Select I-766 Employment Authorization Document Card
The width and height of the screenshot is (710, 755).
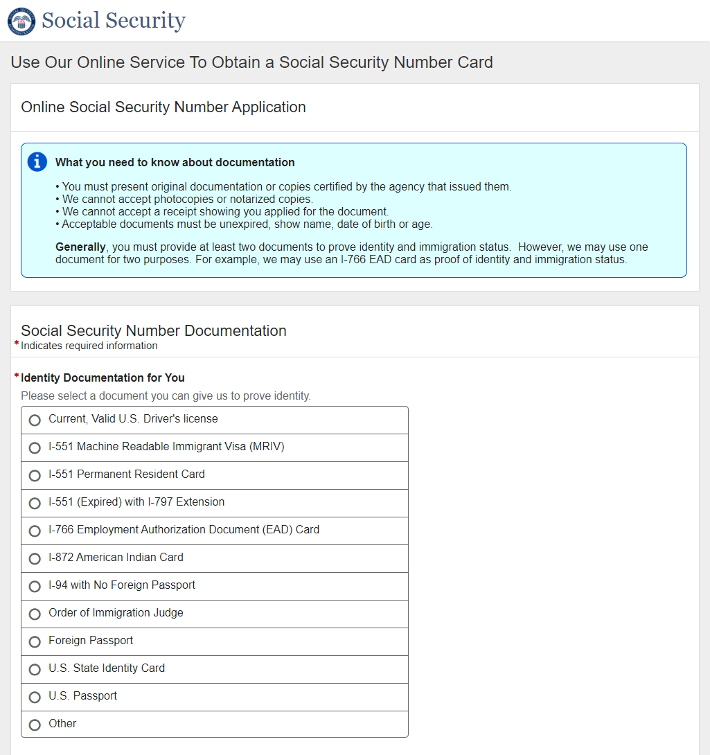tap(35, 531)
